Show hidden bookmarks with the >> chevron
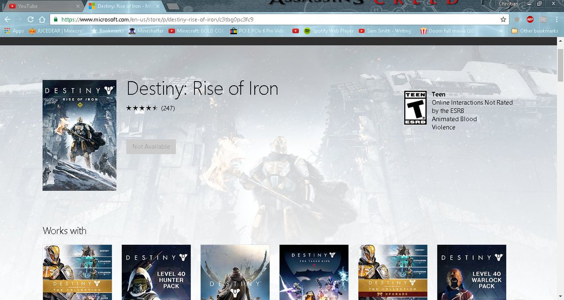Viewport: 564px width, 300px height. (x=501, y=31)
